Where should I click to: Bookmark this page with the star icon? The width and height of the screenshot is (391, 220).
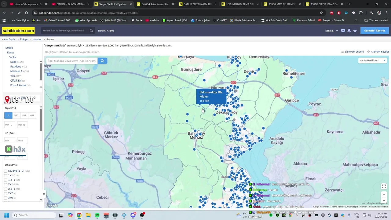point(321,13)
